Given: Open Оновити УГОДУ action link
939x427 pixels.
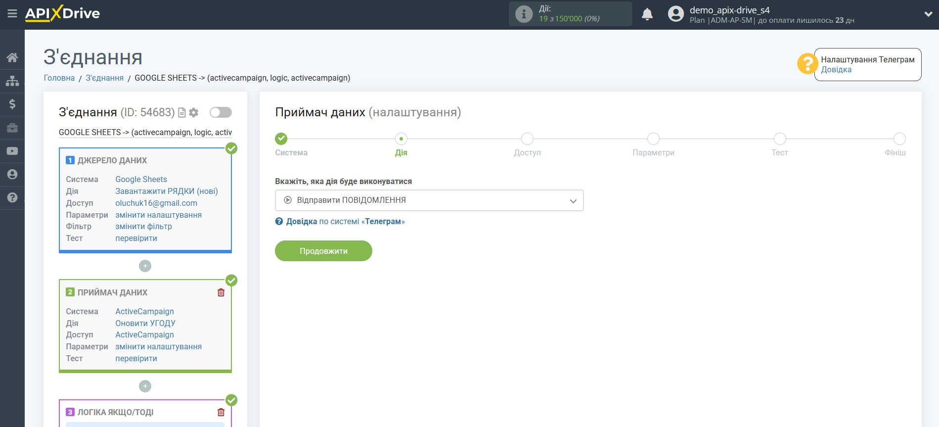Looking at the screenshot, I should pyautogui.click(x=145, y=324).
